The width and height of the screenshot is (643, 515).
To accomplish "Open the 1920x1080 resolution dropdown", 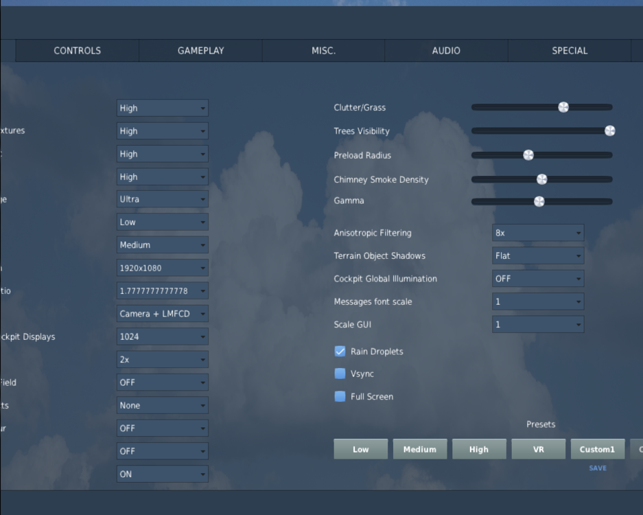I will [x=163, y=268].
